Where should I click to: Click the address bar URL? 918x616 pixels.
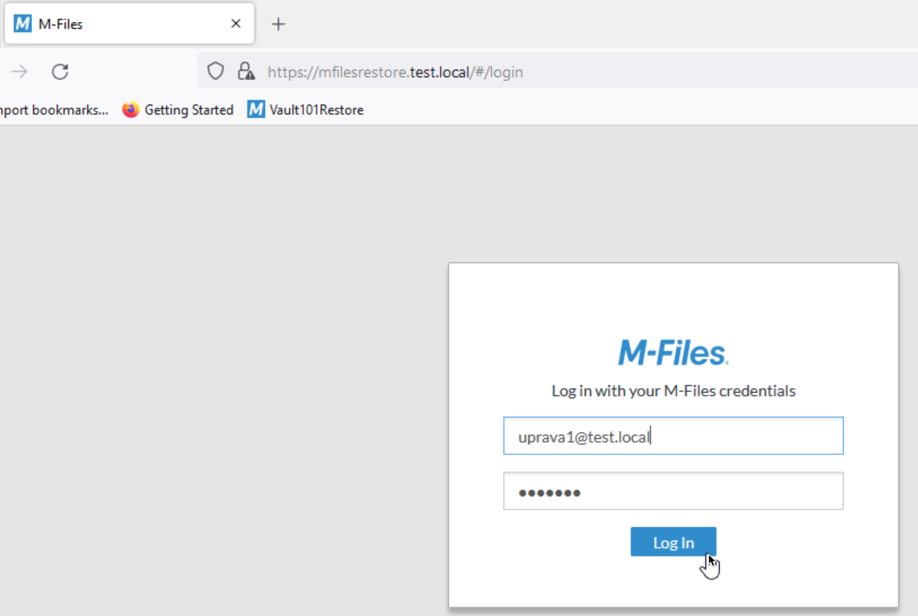(x=395, y=72)
